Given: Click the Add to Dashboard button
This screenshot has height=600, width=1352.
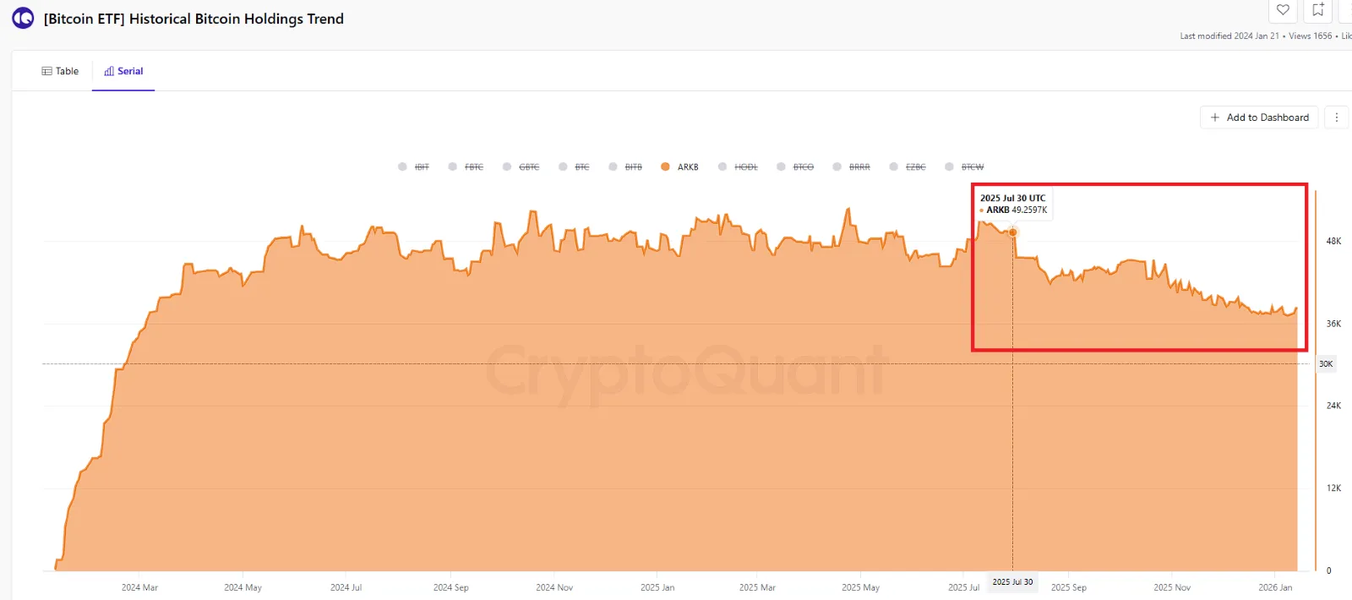Looking at the screenshot, I should pos(1259,117).
